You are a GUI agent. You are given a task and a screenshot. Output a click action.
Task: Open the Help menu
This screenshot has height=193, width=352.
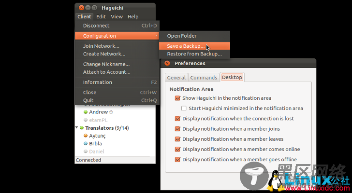133,16
